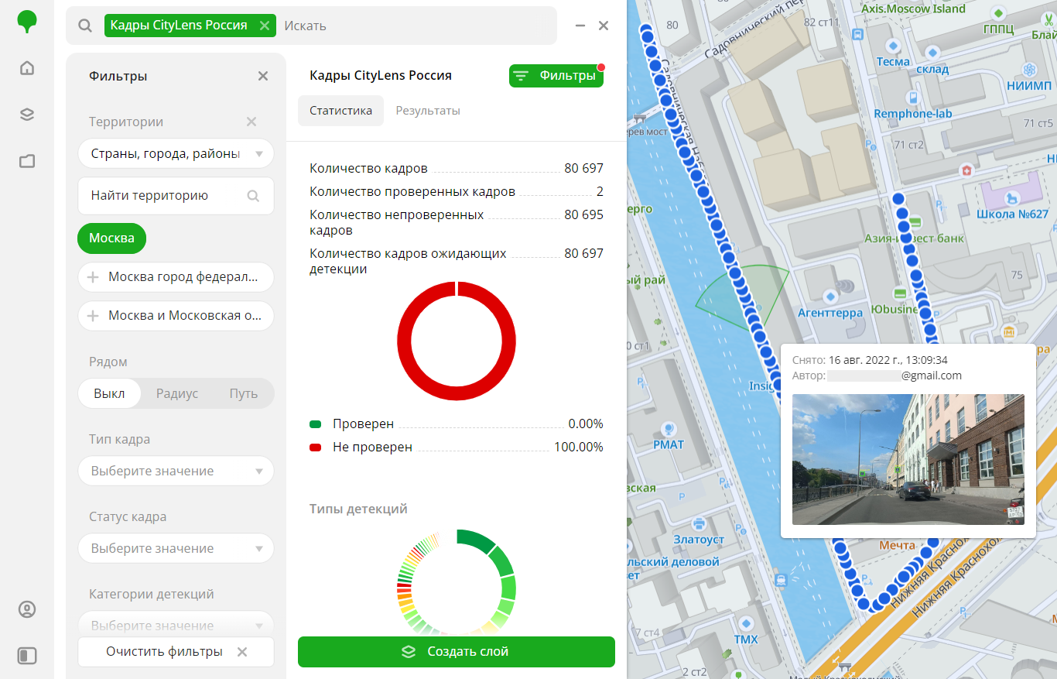Click Создать слой button

pos(457,652)
